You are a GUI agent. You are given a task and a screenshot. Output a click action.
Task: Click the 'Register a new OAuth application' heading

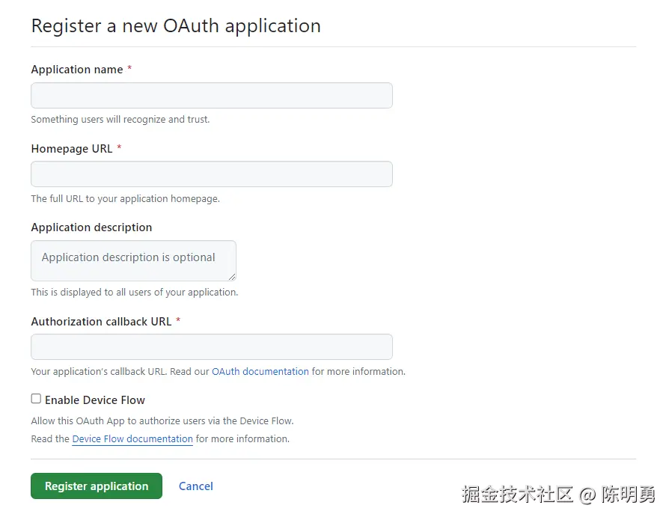(x=176, y=26)
